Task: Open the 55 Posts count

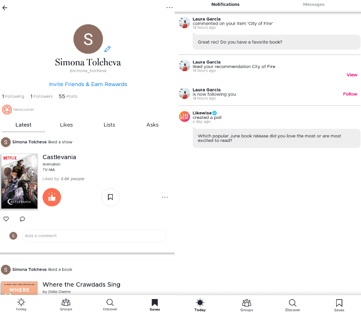Action: (x=68, y=96)
